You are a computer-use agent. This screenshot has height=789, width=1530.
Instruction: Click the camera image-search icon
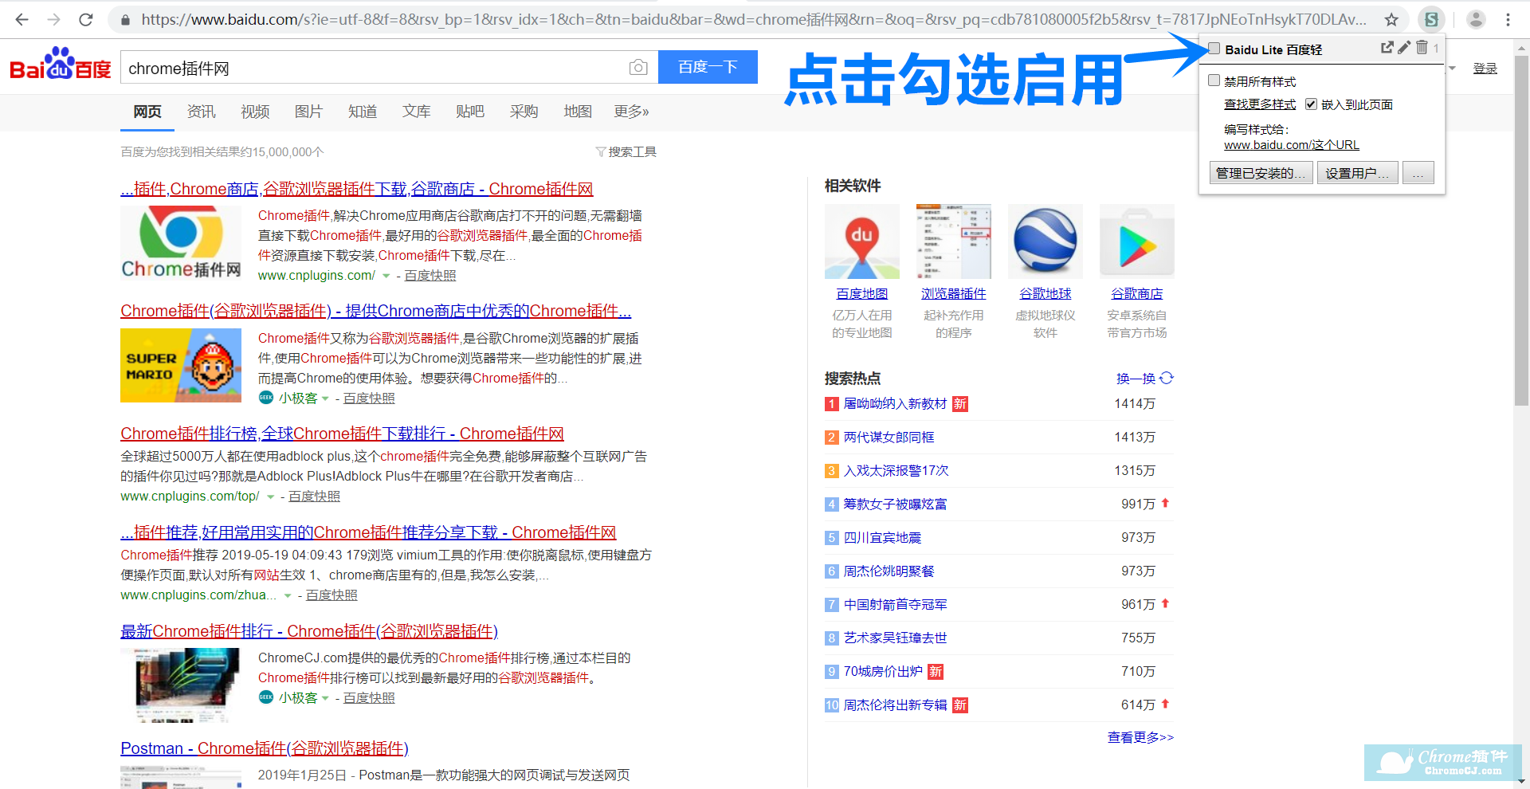(638, 68)
